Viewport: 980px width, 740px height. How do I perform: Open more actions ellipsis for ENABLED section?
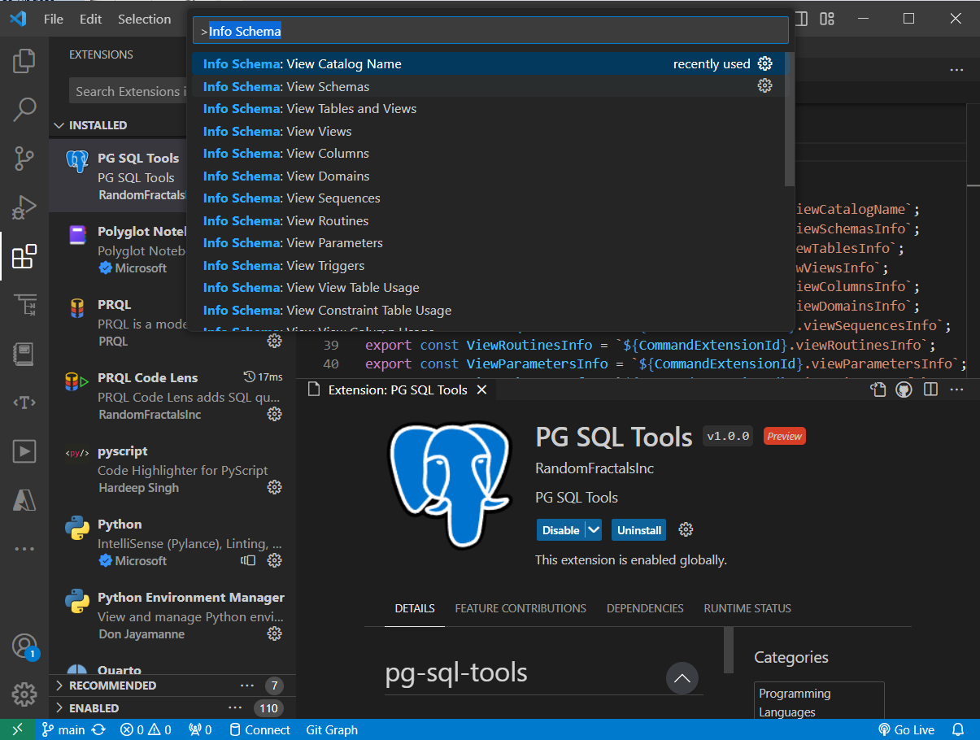click(x=235, y=708)
